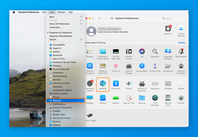The height and width of the screenshot is (137, 198).
Task: Open the Siri preference pane
Action: point(142,52)
